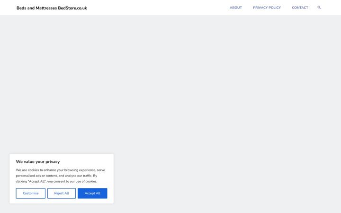This screenshot has height=213, width=341.
Task: Reject all cookies
Action: point(62,193)
